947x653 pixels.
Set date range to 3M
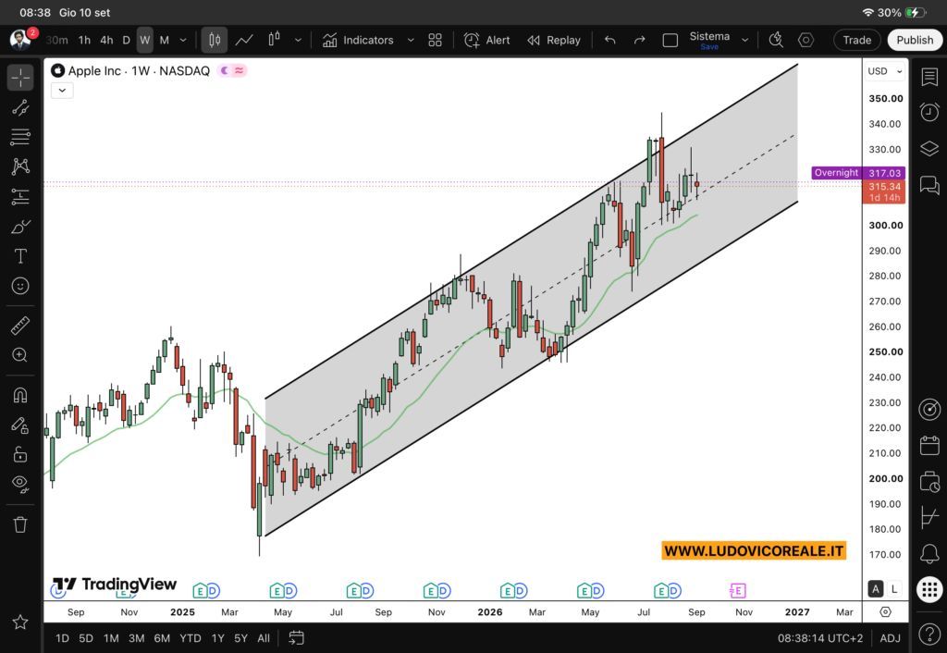pos(137,638)
